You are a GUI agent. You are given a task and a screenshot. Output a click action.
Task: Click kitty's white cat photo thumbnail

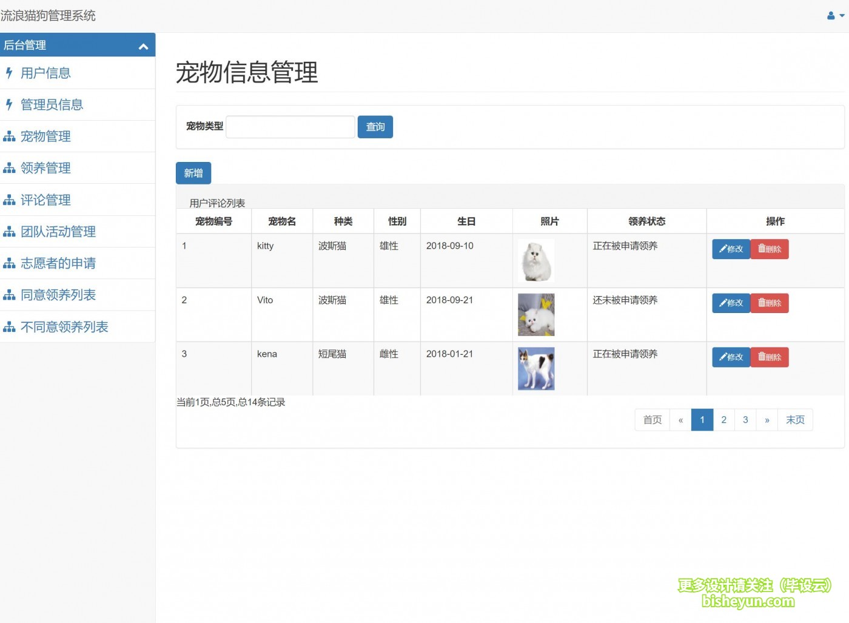[536, 261]
